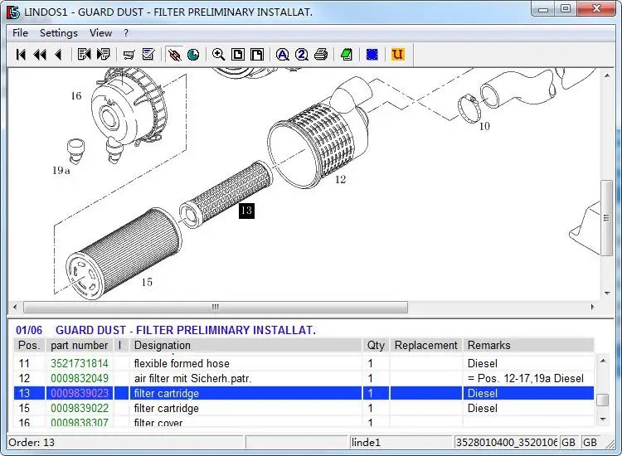Select the filter cover row
This screenshot has height=456, width=622.
[x=304, y=422]
